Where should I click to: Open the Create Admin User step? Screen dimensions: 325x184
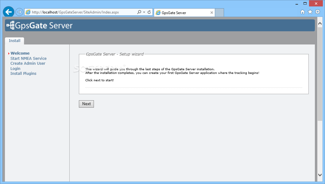pos(28,63)
